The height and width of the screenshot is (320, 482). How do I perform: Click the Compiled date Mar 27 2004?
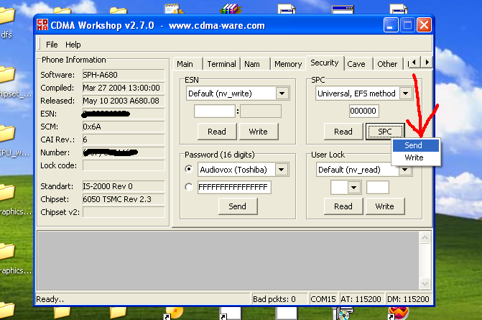coord(124,88)
